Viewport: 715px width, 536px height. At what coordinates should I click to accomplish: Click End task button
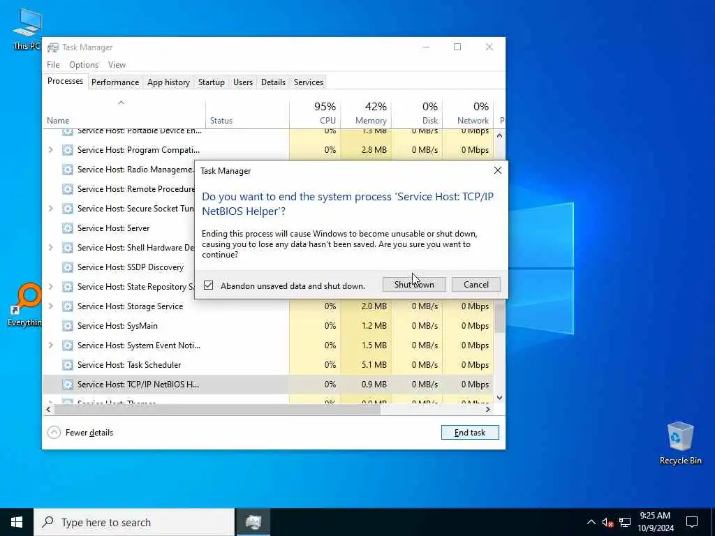click(470, 432)
